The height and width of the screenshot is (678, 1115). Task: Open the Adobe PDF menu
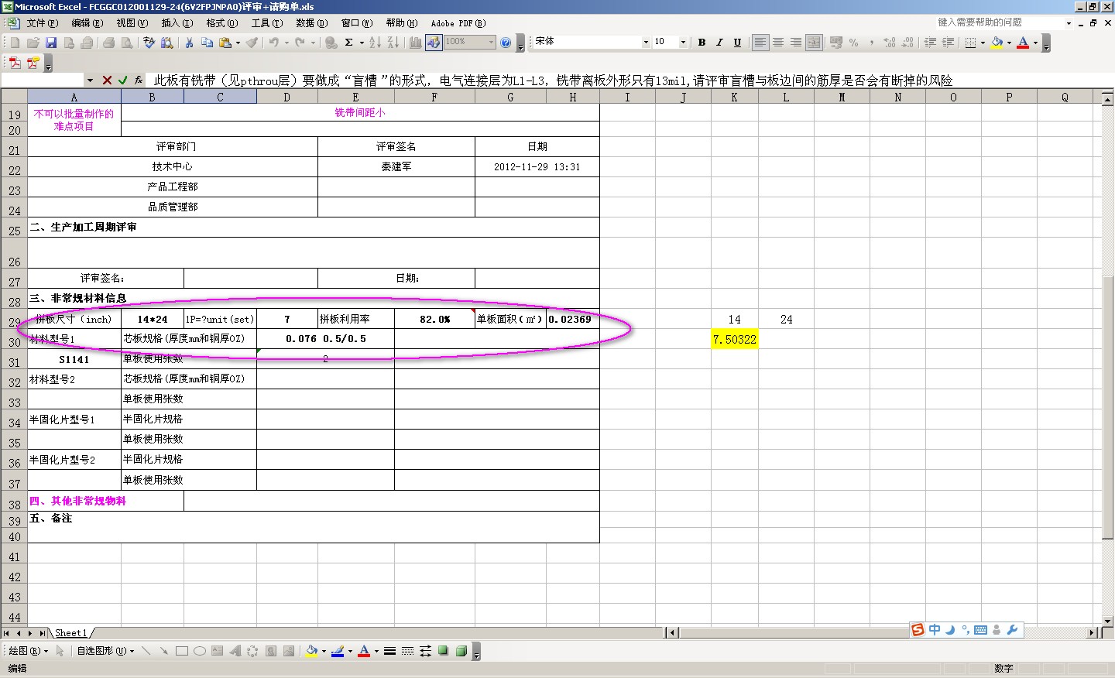click(x=458, y=23)
